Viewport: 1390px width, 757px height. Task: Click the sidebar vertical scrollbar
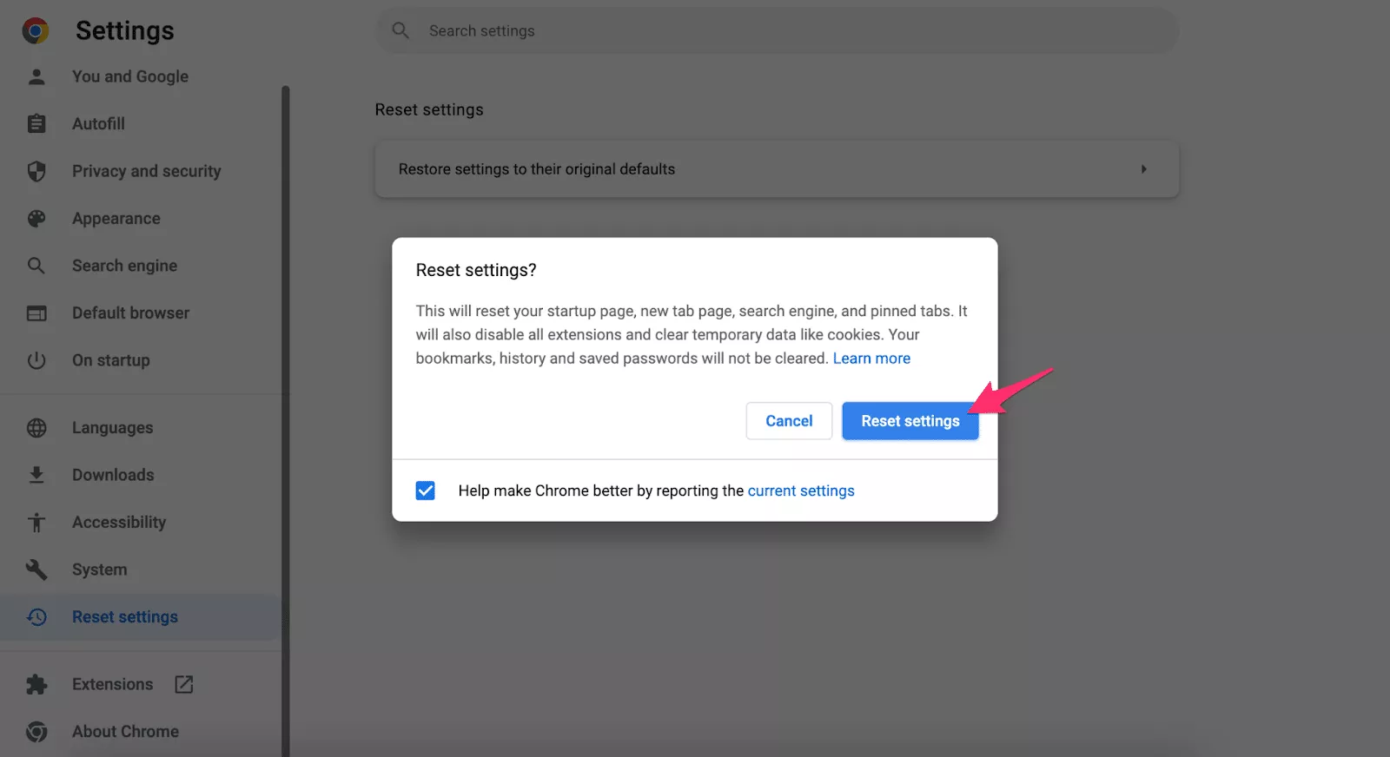(x=285, y=421)
